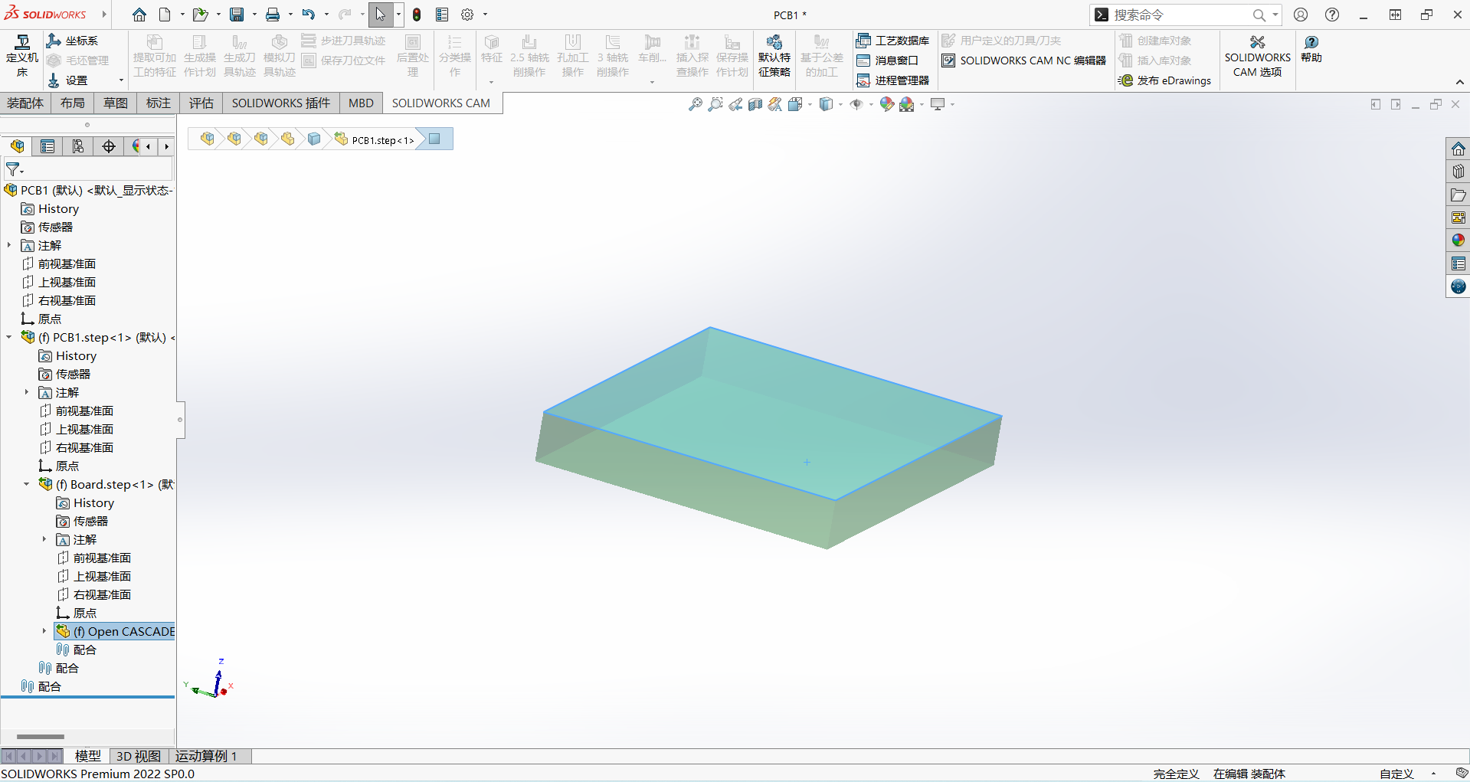
Task: Open the Design Library in task pane
Action: 1458,172
